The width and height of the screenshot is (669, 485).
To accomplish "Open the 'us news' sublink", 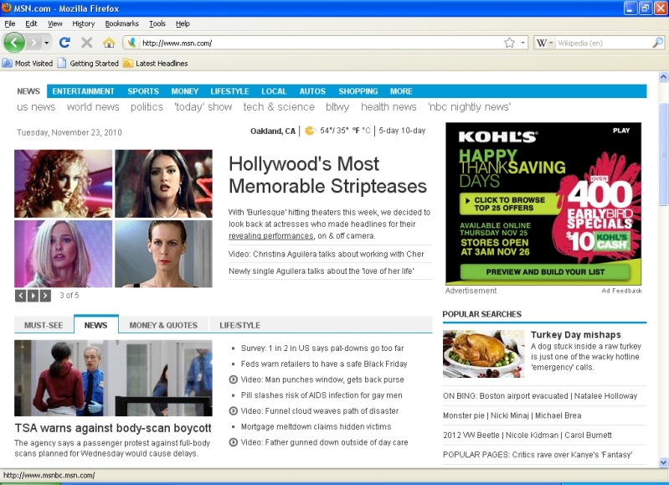I will click(x=36, y=106).
